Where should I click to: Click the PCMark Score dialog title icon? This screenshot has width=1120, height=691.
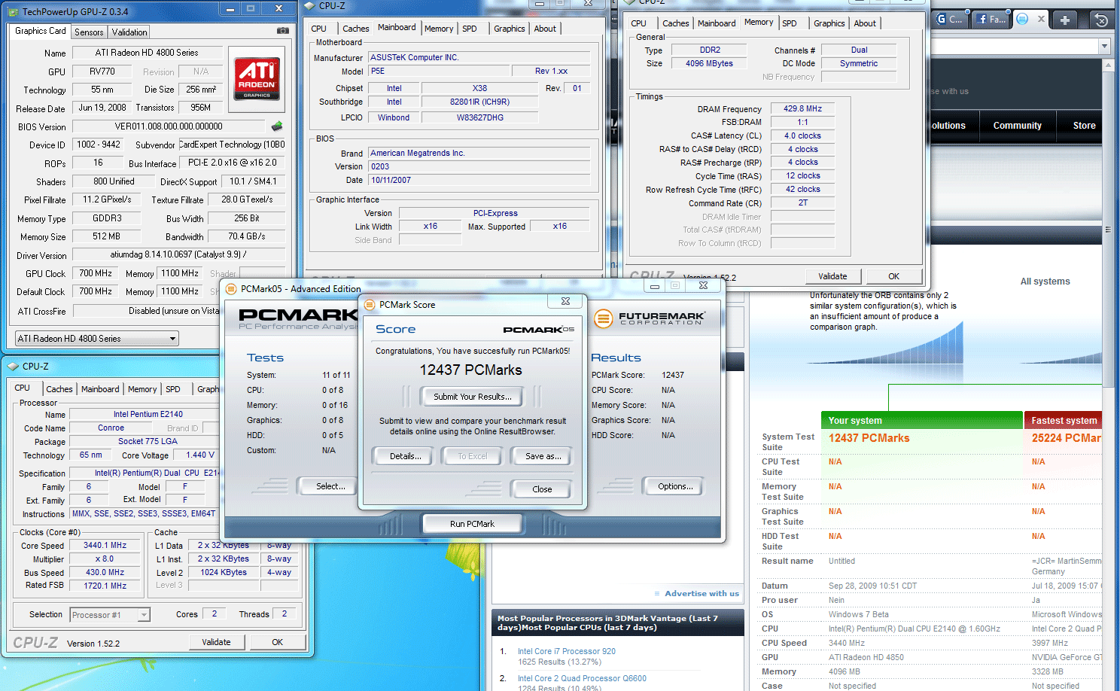pos(370,305)
